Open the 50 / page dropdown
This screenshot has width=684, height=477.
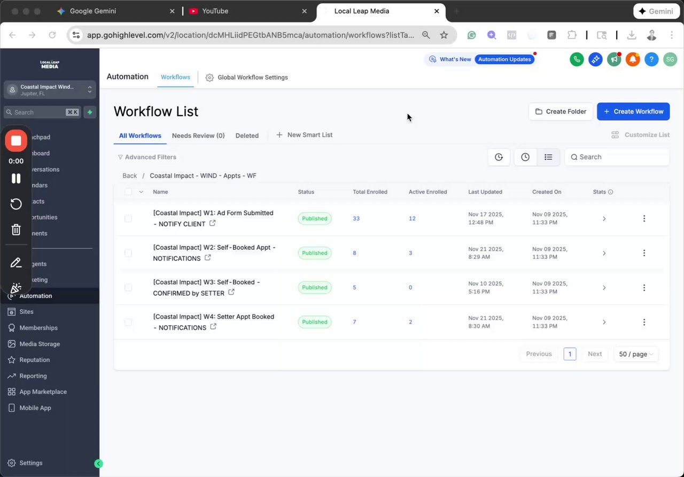click(x=636, y=354)
